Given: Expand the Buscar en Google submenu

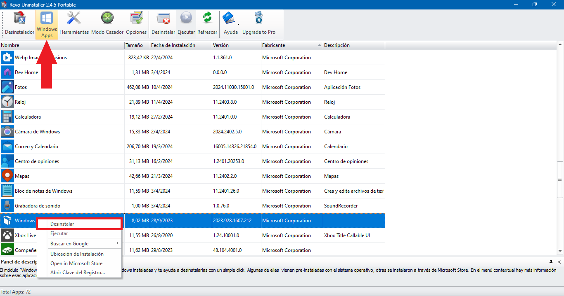Looking at the screenshot, I should tap(79, 244).
